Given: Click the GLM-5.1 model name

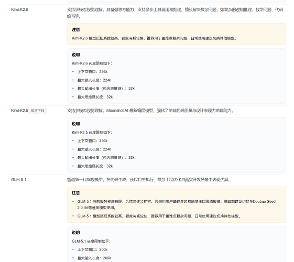Looking at the screenshot, I should (x=18, y=180).
